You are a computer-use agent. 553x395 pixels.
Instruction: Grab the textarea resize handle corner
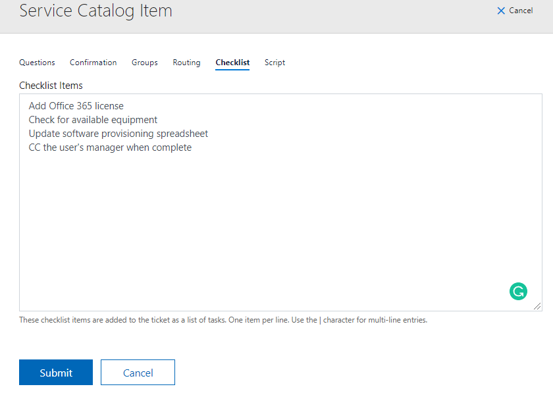pos(537,307)
